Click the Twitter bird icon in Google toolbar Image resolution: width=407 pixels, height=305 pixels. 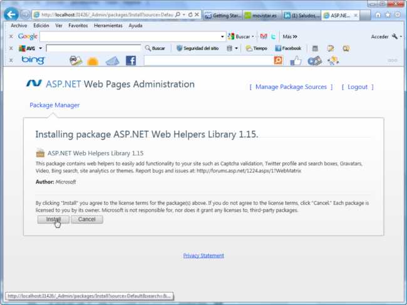[273, 36]
